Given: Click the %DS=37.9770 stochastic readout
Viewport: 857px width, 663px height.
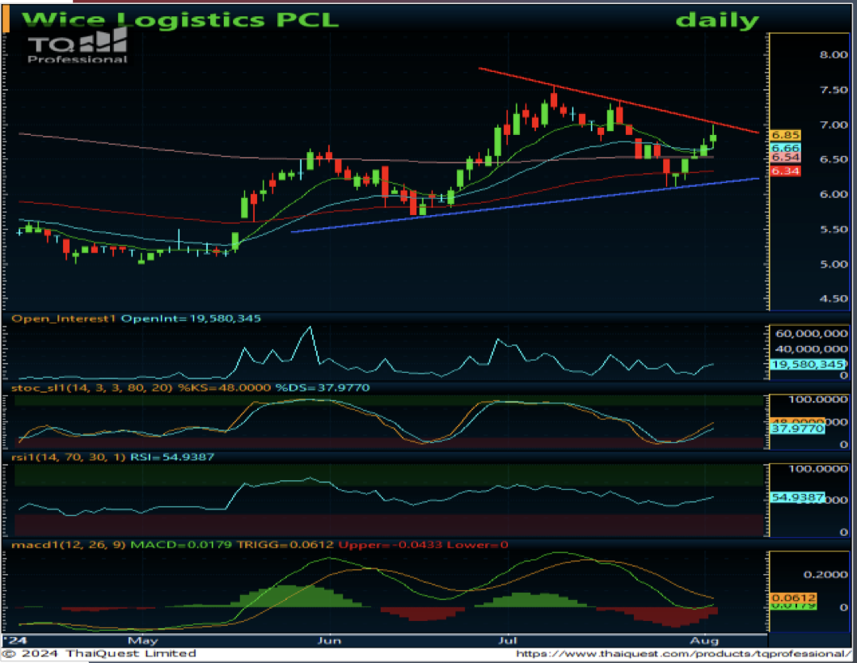Looking at the screenshot, I should click(x=323, y=387).
